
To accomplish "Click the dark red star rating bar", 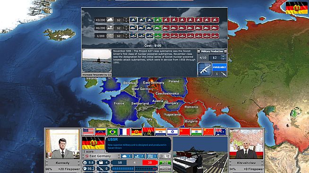I will [146, 169].
